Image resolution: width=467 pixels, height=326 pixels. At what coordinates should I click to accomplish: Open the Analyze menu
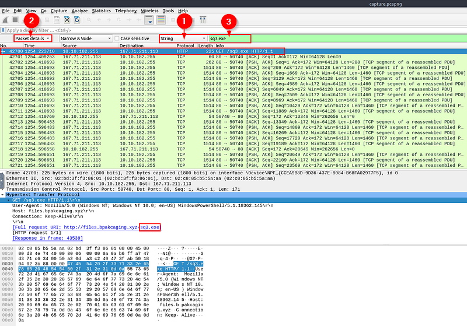coord(79,10)
